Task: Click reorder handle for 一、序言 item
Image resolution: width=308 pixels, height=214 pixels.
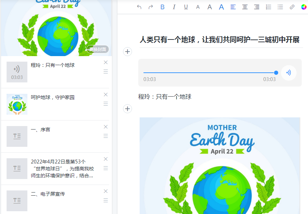Action: click(106, 136)
